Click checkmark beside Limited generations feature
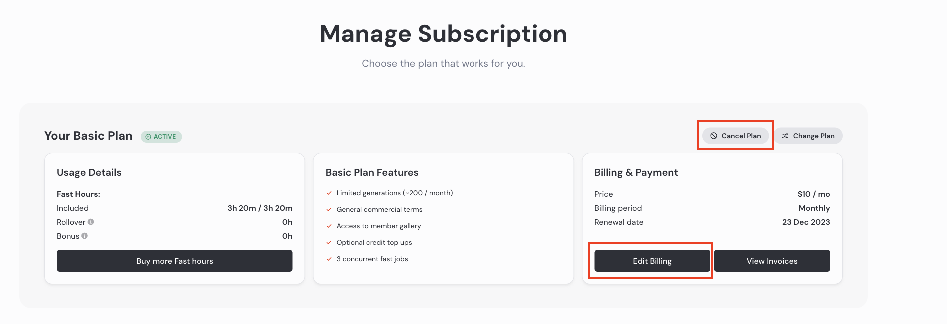 click(329, 193)
